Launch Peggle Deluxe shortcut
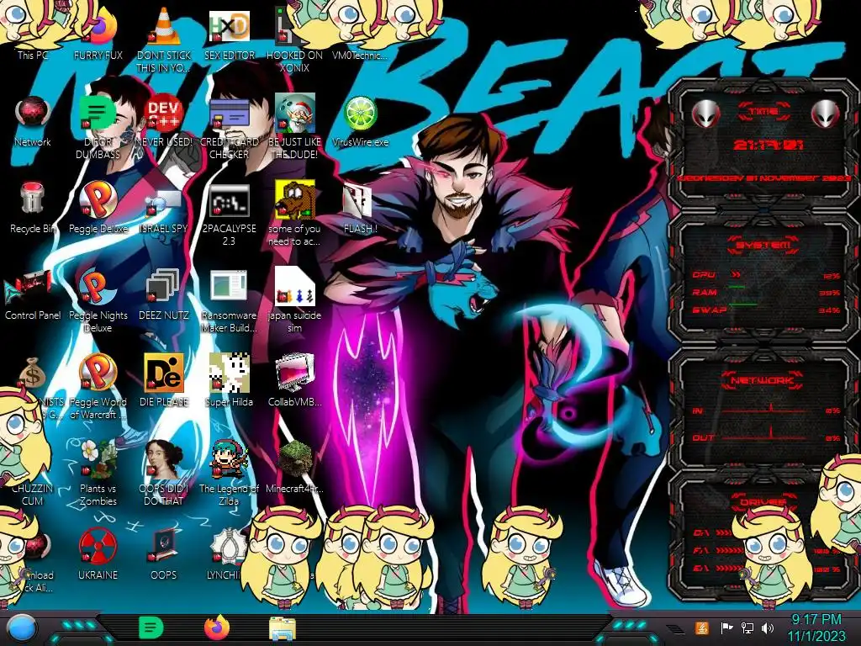This screenshot has height=646, width=861. point(98,199)
